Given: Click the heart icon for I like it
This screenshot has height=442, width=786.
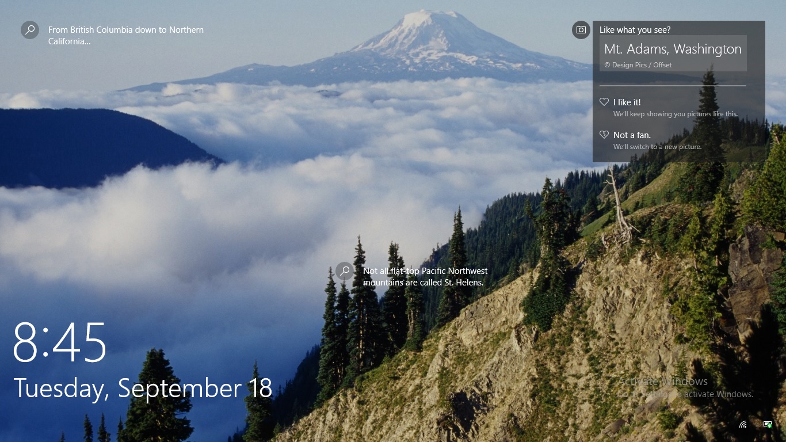Looking at the screenshot, I should [x=604, y=102].
